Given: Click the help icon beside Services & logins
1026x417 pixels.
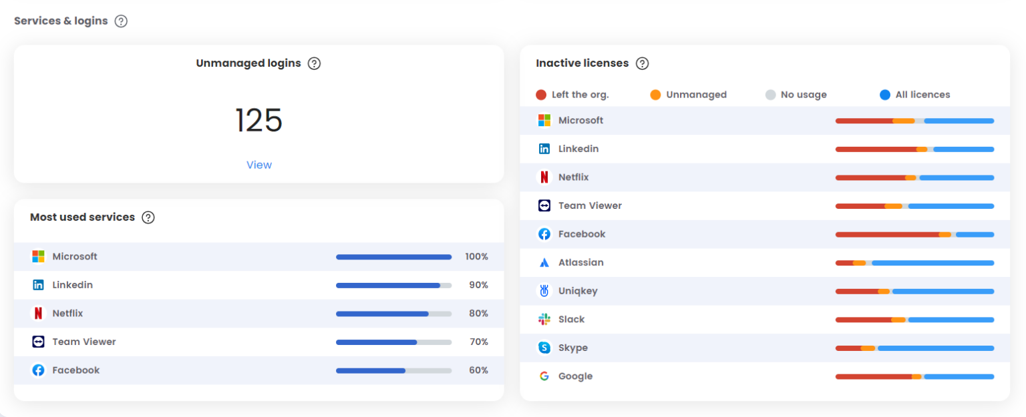Looking at the screenshot, I should 121,21.
